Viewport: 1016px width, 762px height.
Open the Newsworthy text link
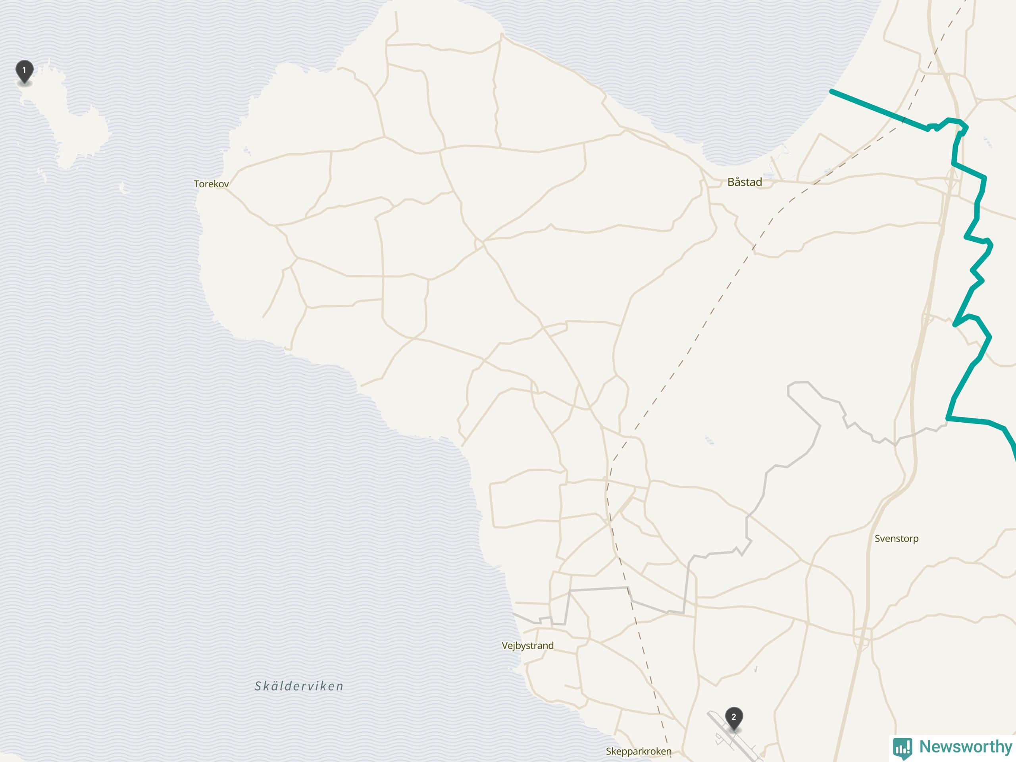[966, 747]
